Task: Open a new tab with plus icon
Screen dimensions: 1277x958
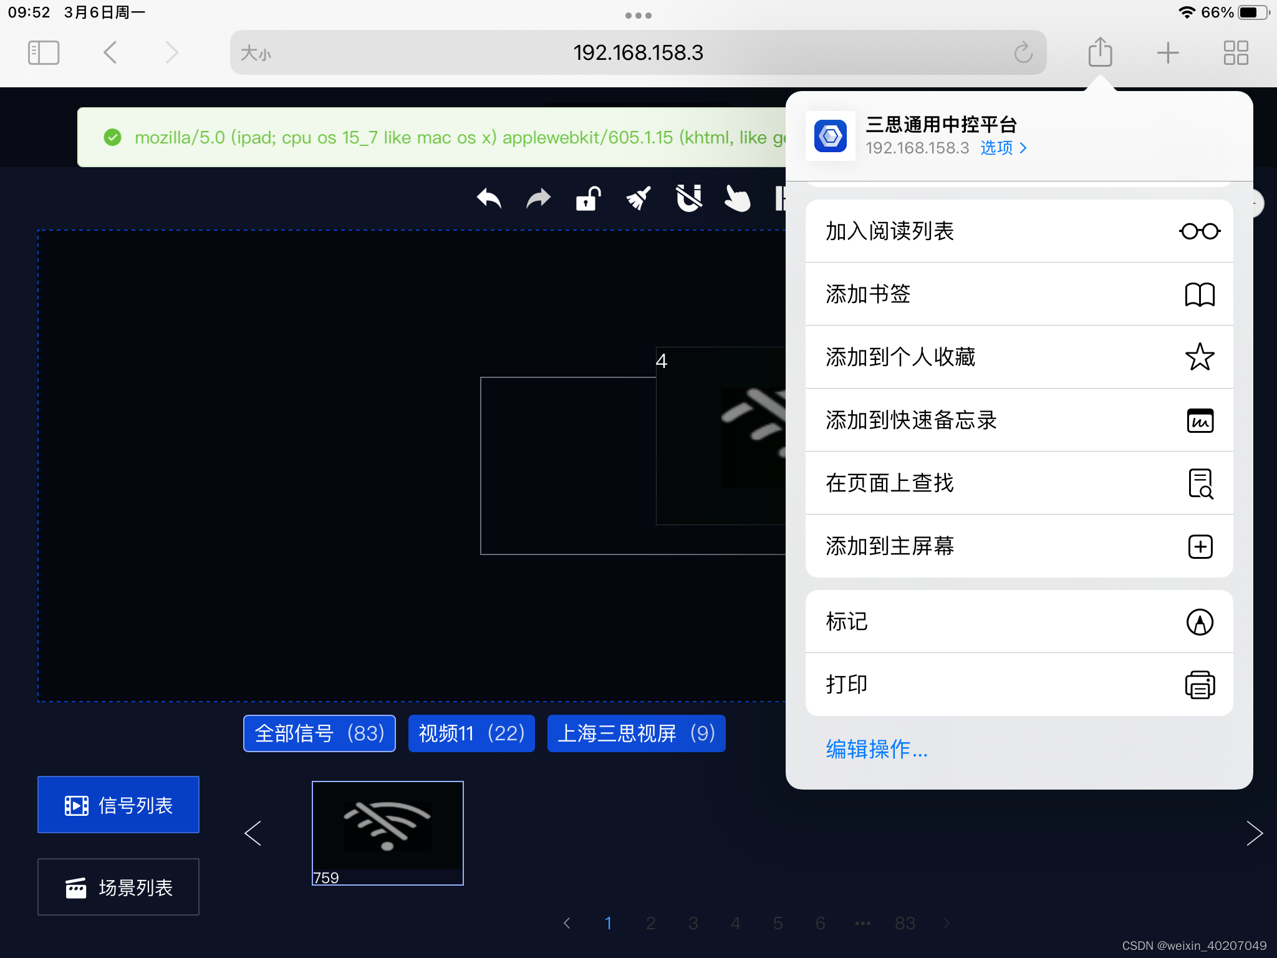Action: [x=1167, y=52]
